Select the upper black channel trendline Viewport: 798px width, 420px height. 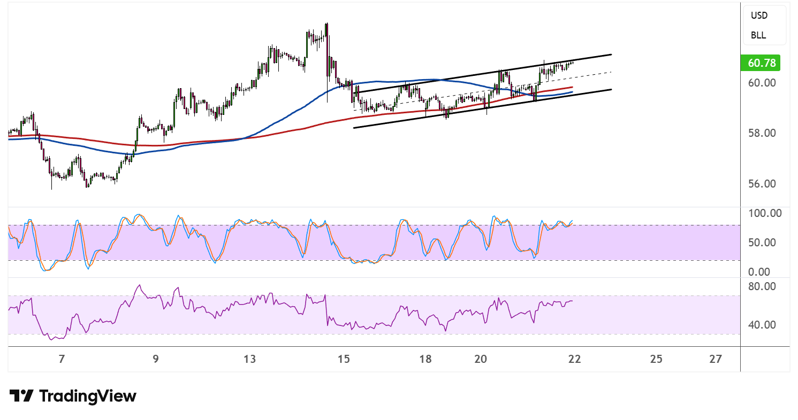pyautogui.click(x=482, y=74)
